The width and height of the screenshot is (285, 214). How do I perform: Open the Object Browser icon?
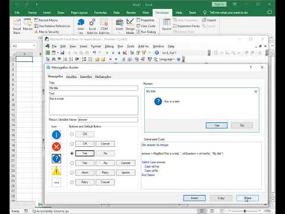(x=144, y=53)
